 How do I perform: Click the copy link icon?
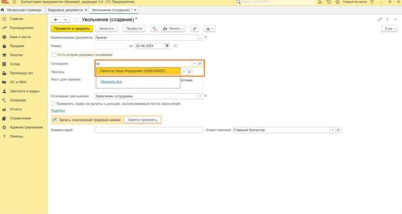tap(380, 20)
